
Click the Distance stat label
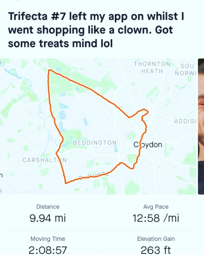(x=48, y=207)
